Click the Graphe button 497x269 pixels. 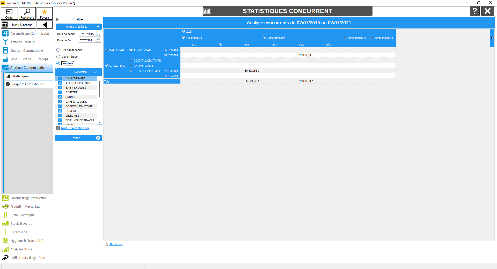[78, 138]
